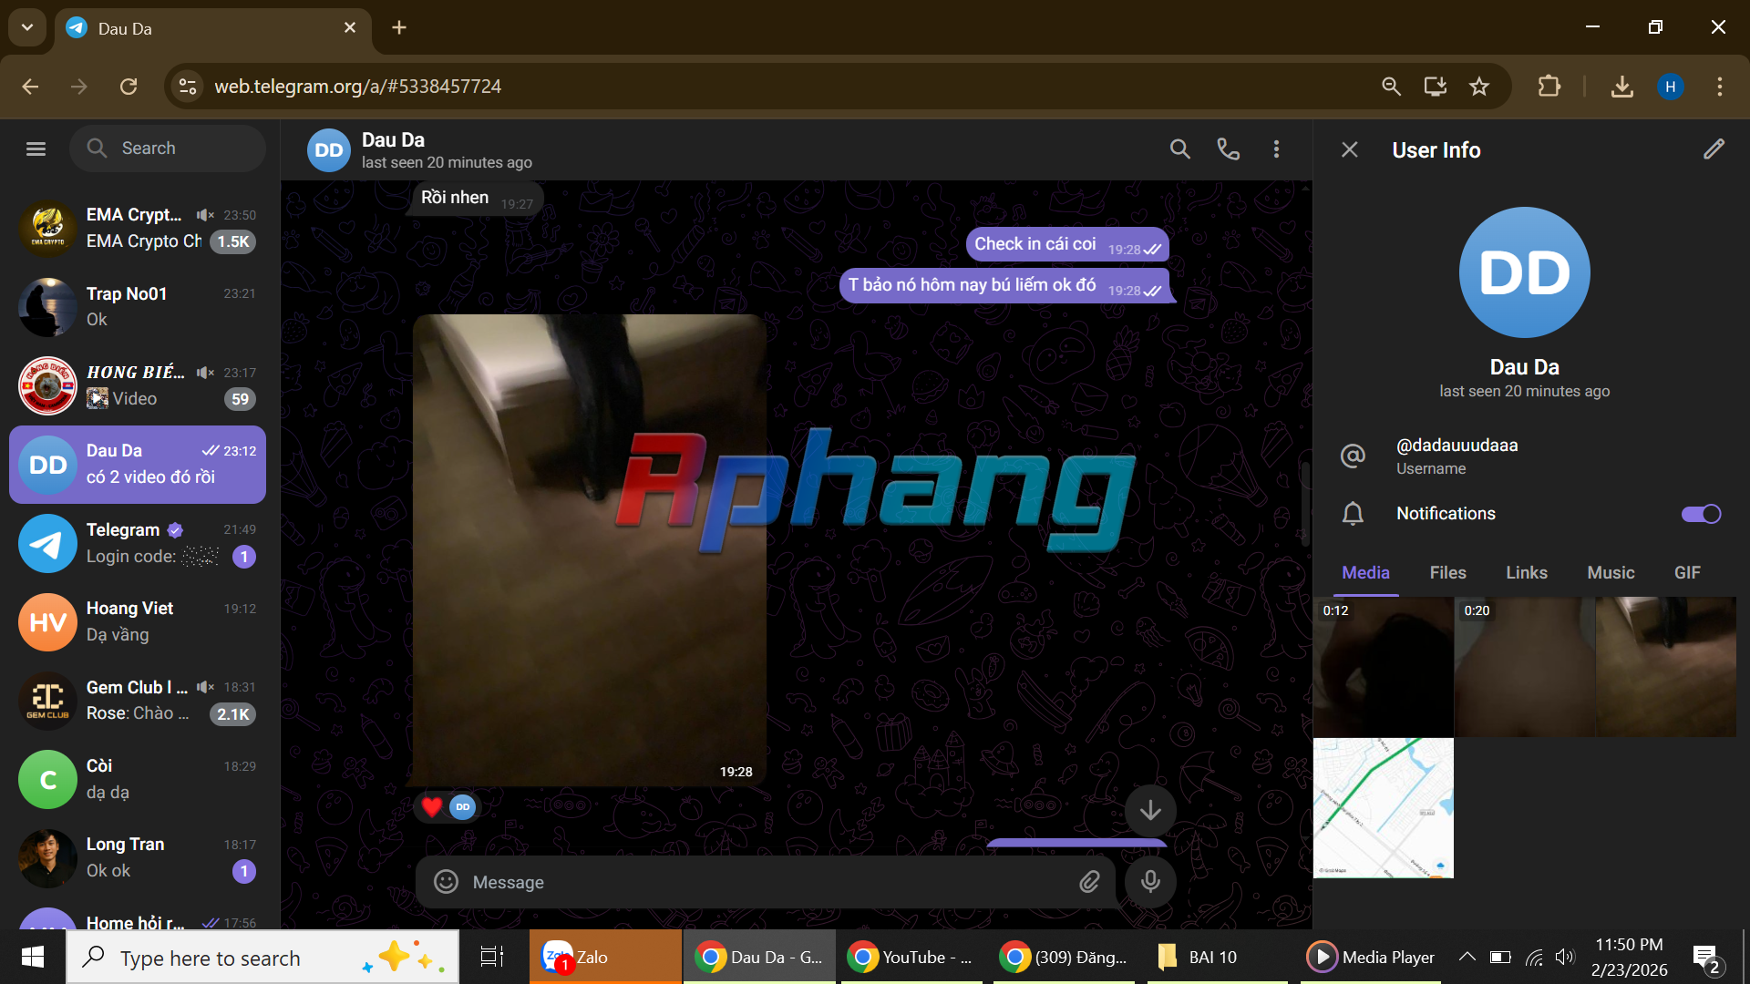1750x984 pixels.
Task: Click the @dadauuudaaa username row
Action: (x=1524, y=456)
